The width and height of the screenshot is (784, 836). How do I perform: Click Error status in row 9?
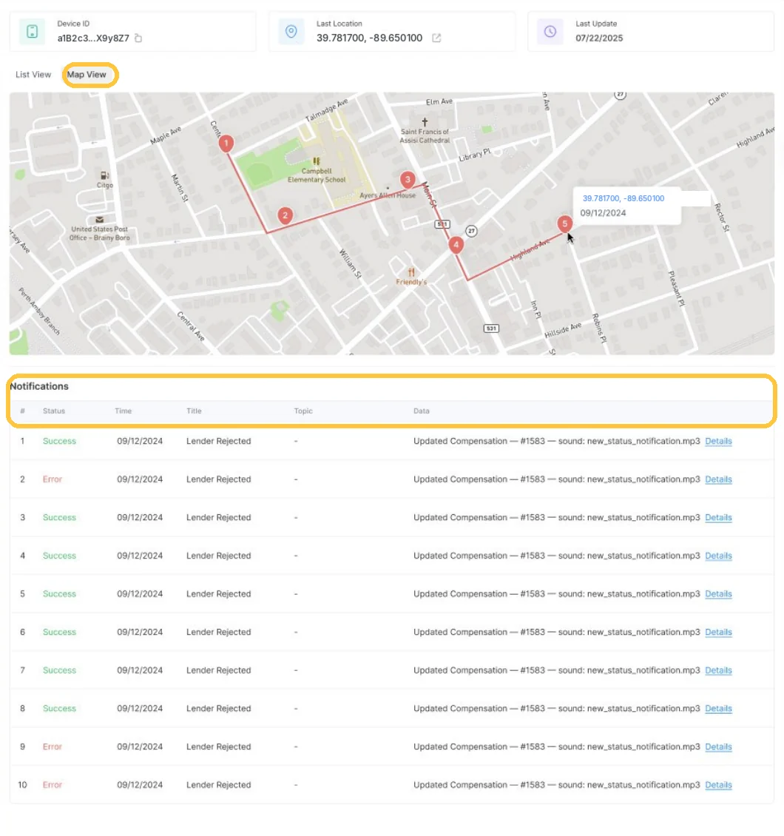[x=53, y=747]
